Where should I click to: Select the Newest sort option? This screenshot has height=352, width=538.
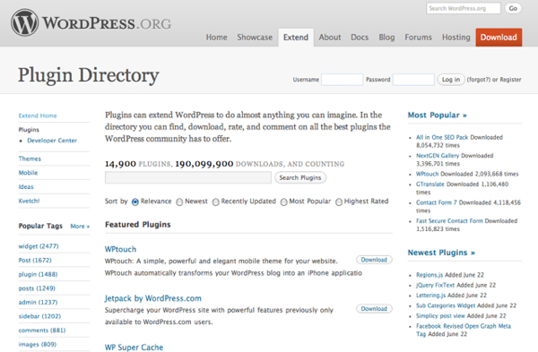(179, 202)
